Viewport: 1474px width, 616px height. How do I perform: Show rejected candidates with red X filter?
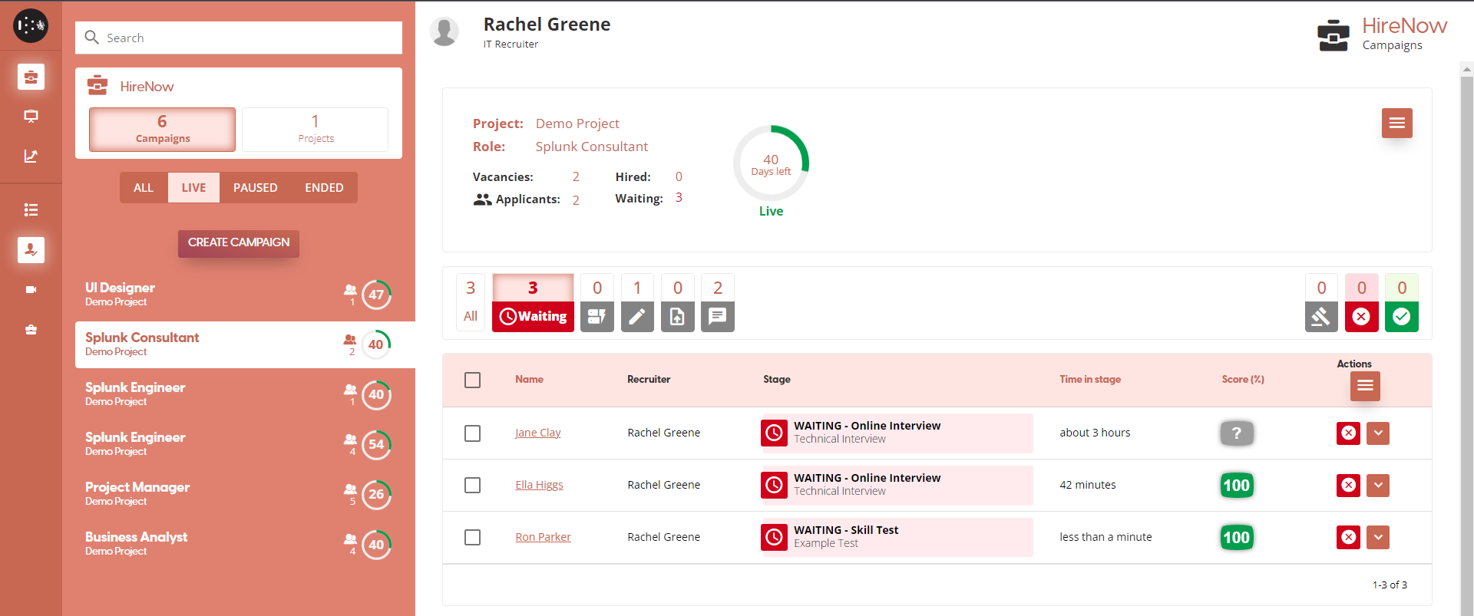coord(1361,316)
